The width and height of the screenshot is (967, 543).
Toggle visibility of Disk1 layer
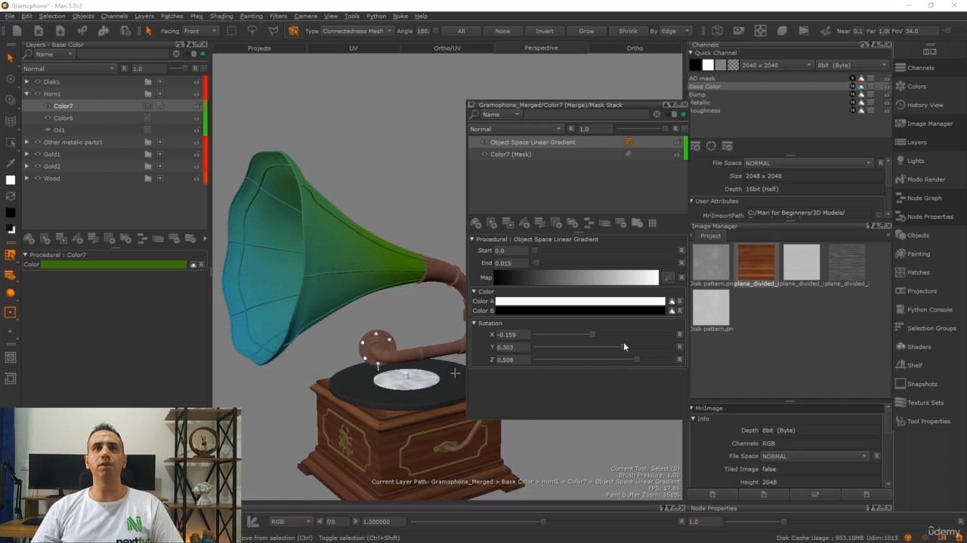tap(38, 81)
